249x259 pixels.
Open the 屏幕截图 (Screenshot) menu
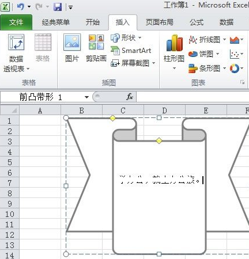[x=133, y=63]
